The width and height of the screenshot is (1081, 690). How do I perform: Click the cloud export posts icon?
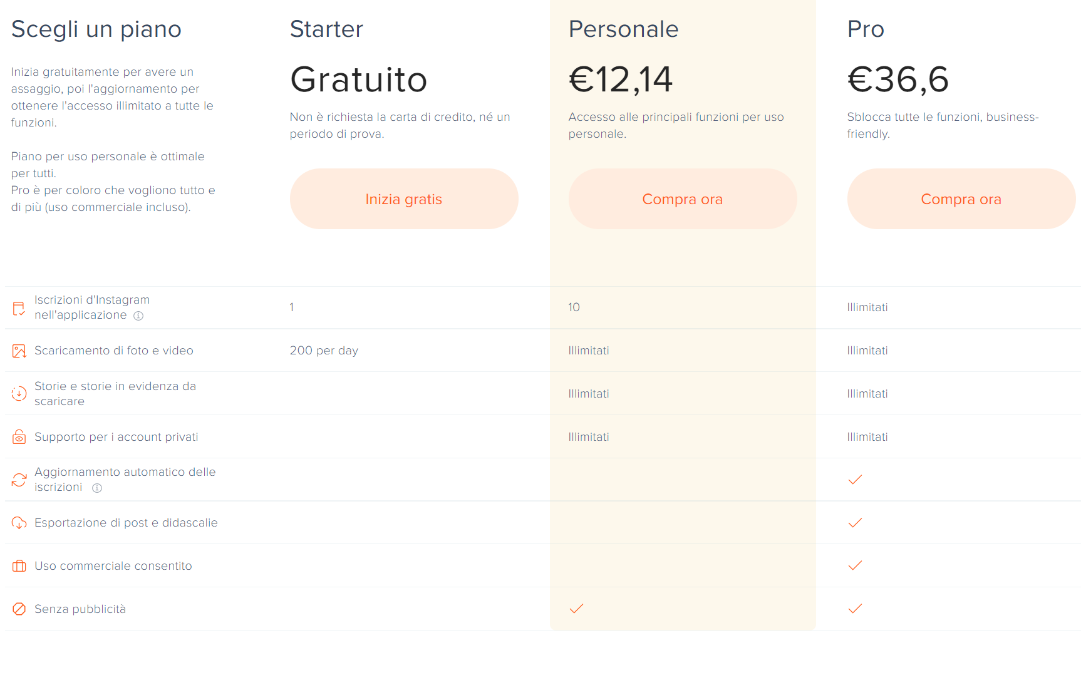coord(19,523)
